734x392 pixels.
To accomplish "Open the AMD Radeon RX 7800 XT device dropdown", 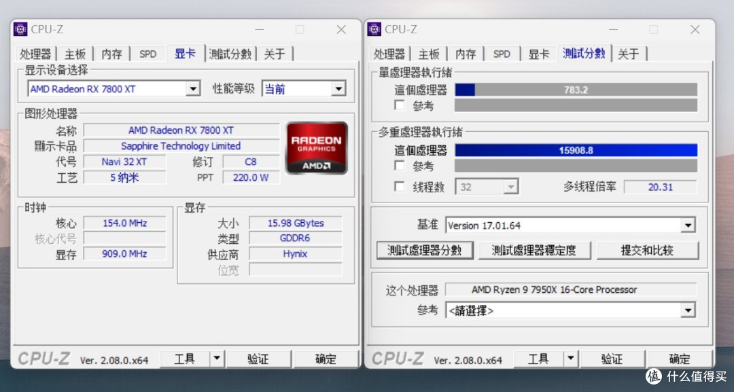I will click(x=192, y=88).
